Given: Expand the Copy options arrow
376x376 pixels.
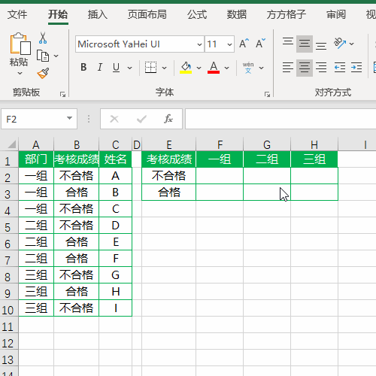Looking at the screenshot, I should point(56,56).
